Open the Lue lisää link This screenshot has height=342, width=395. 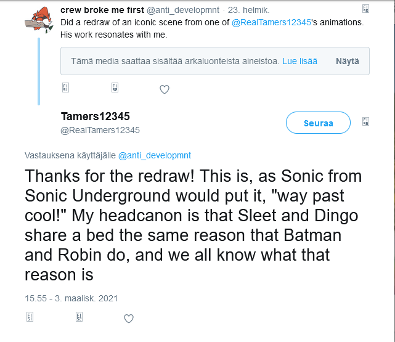(x=299, y=62)
